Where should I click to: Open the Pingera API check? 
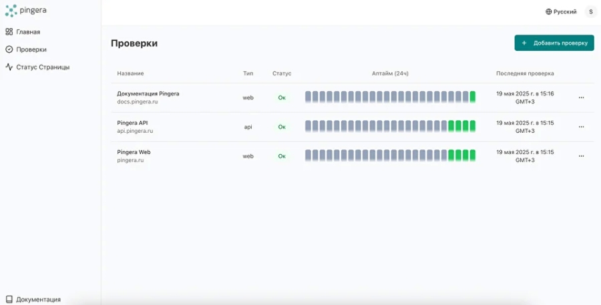(132, 123)
